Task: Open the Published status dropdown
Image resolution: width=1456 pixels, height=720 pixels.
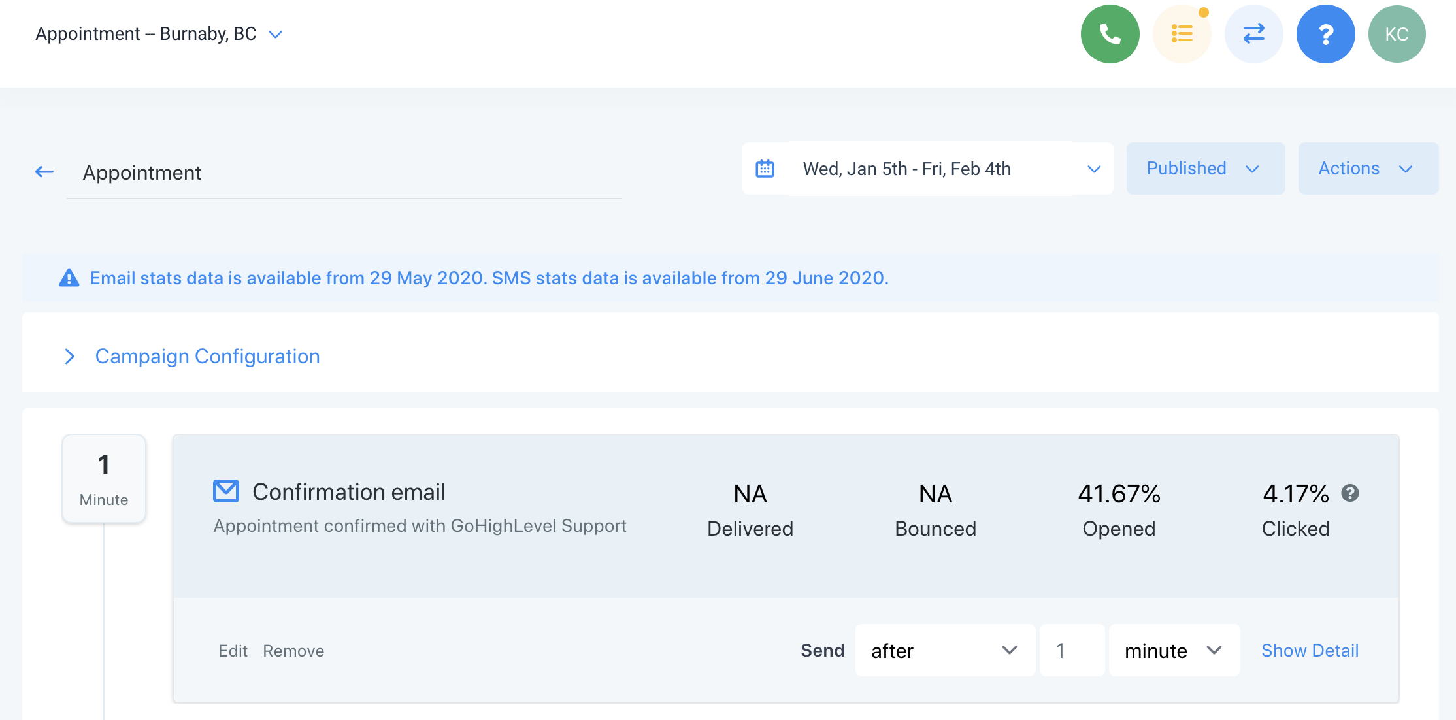Action: pos(1204,169)
